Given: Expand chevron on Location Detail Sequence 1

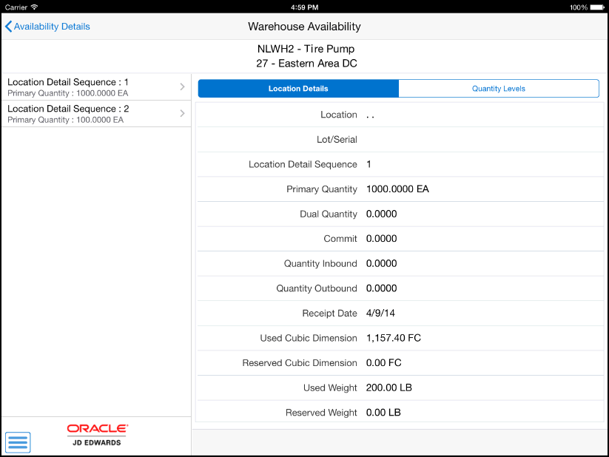Looking at the screenshot, I should [182, 87].
